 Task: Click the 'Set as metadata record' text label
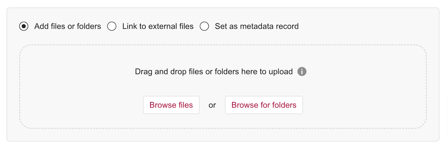[256, 26]
